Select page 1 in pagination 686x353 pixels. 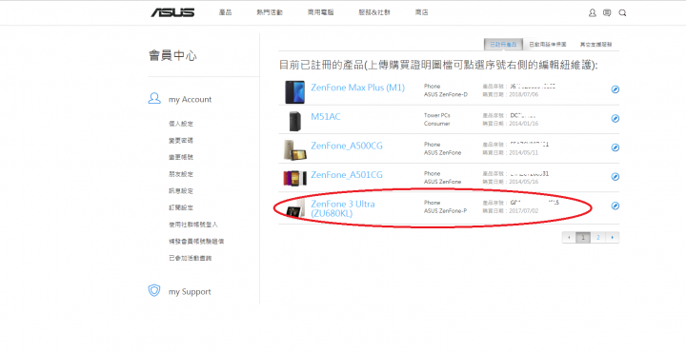583,238
